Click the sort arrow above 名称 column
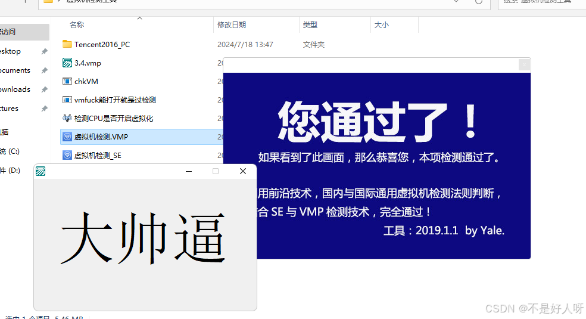 [139, 18]
